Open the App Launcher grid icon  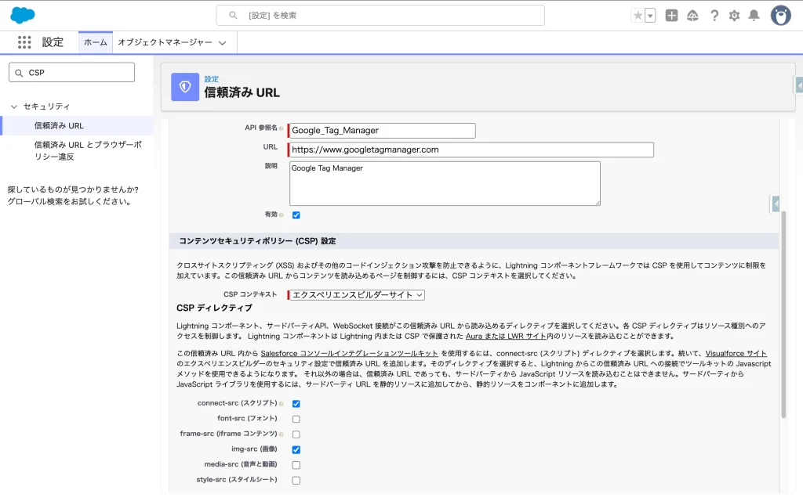(x=24, y=42)
